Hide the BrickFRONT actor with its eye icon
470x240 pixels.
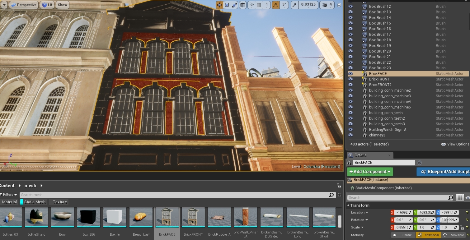(350, 79)
